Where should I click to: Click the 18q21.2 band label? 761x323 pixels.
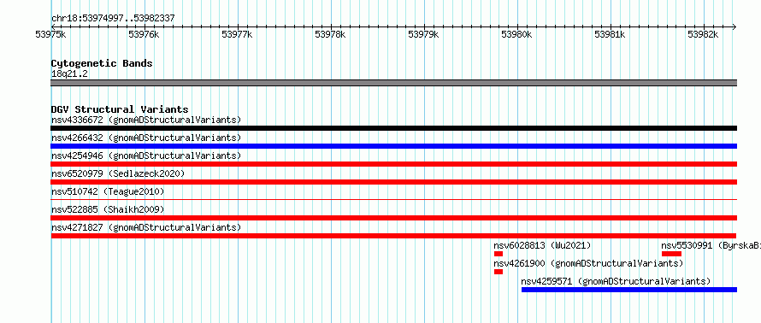click(69, 73)
